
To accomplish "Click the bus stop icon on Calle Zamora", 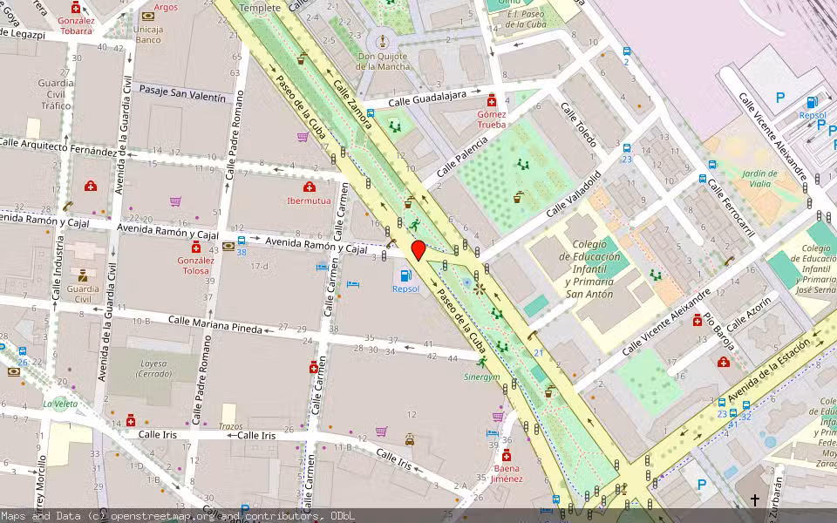I will [x=371, y=113].
